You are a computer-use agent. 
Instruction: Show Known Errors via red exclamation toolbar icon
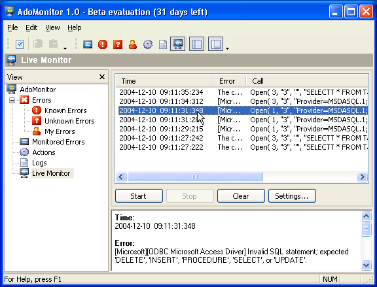pos(103,44)
